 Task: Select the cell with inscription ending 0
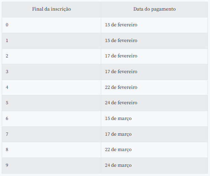[x=51, y=25]
